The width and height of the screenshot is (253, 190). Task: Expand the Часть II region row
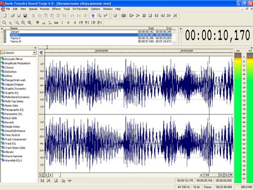tap(5, 38)
